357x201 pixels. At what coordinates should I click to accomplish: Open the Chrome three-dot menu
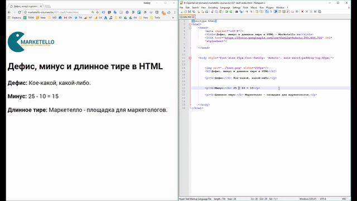pos(175,12)
